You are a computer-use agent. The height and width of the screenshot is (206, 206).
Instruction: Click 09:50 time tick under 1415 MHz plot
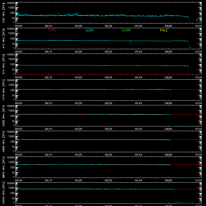coord(168,103)
